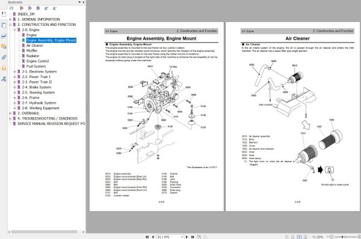The image size is (361, 239).
Task: Open the Engine Control bookmark
Action: point(37,61)
